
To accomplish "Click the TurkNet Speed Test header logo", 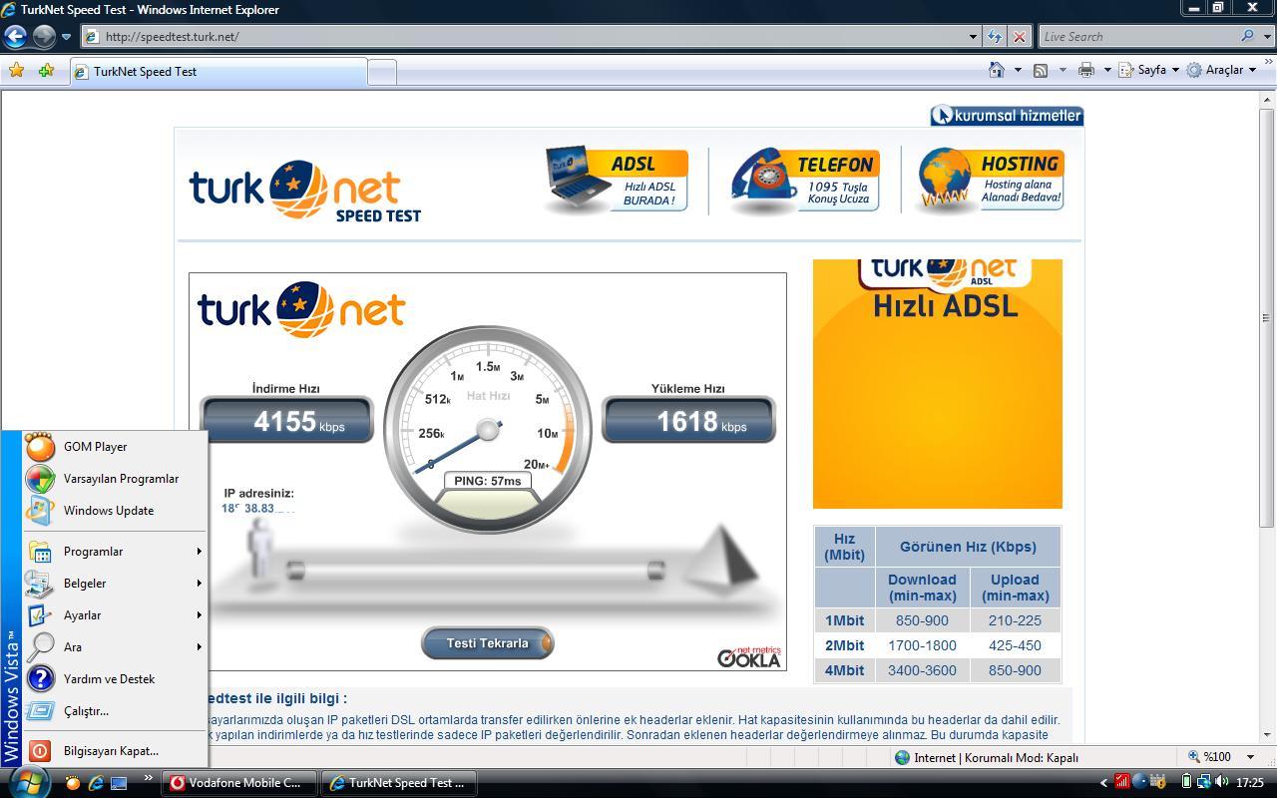I will point(305,191).
